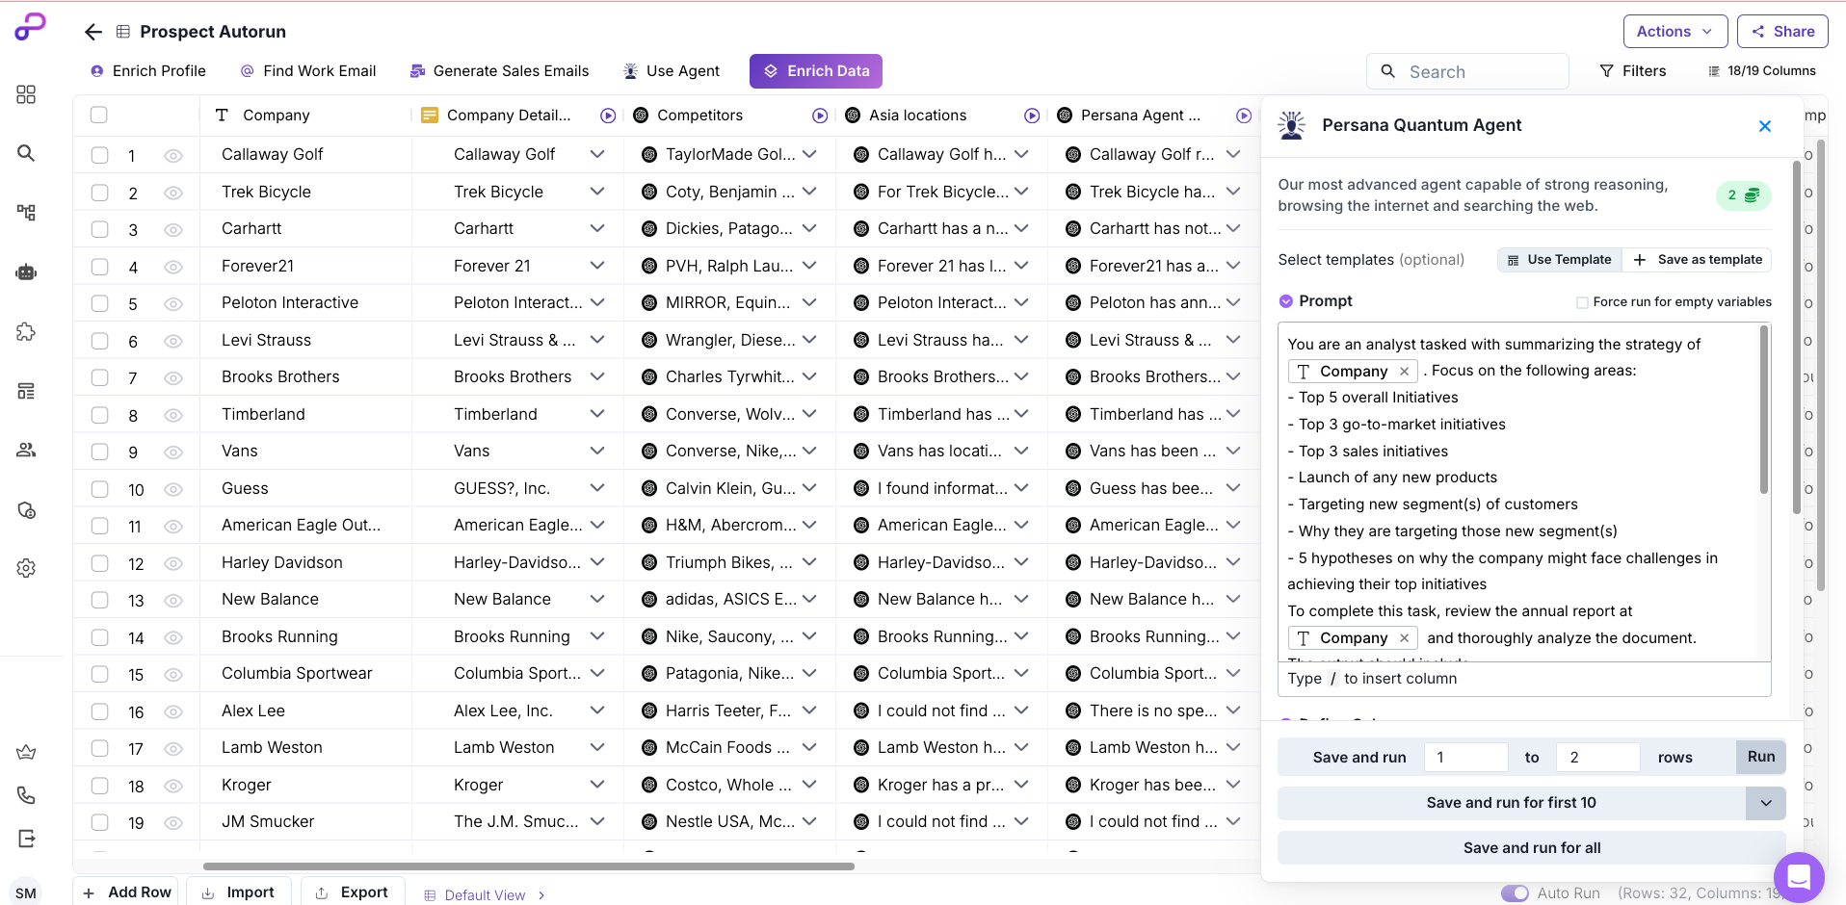This screenshot has height=905, width=1846.
Task: Expand Save and run for first 10 options
Action: [1765, 803]
